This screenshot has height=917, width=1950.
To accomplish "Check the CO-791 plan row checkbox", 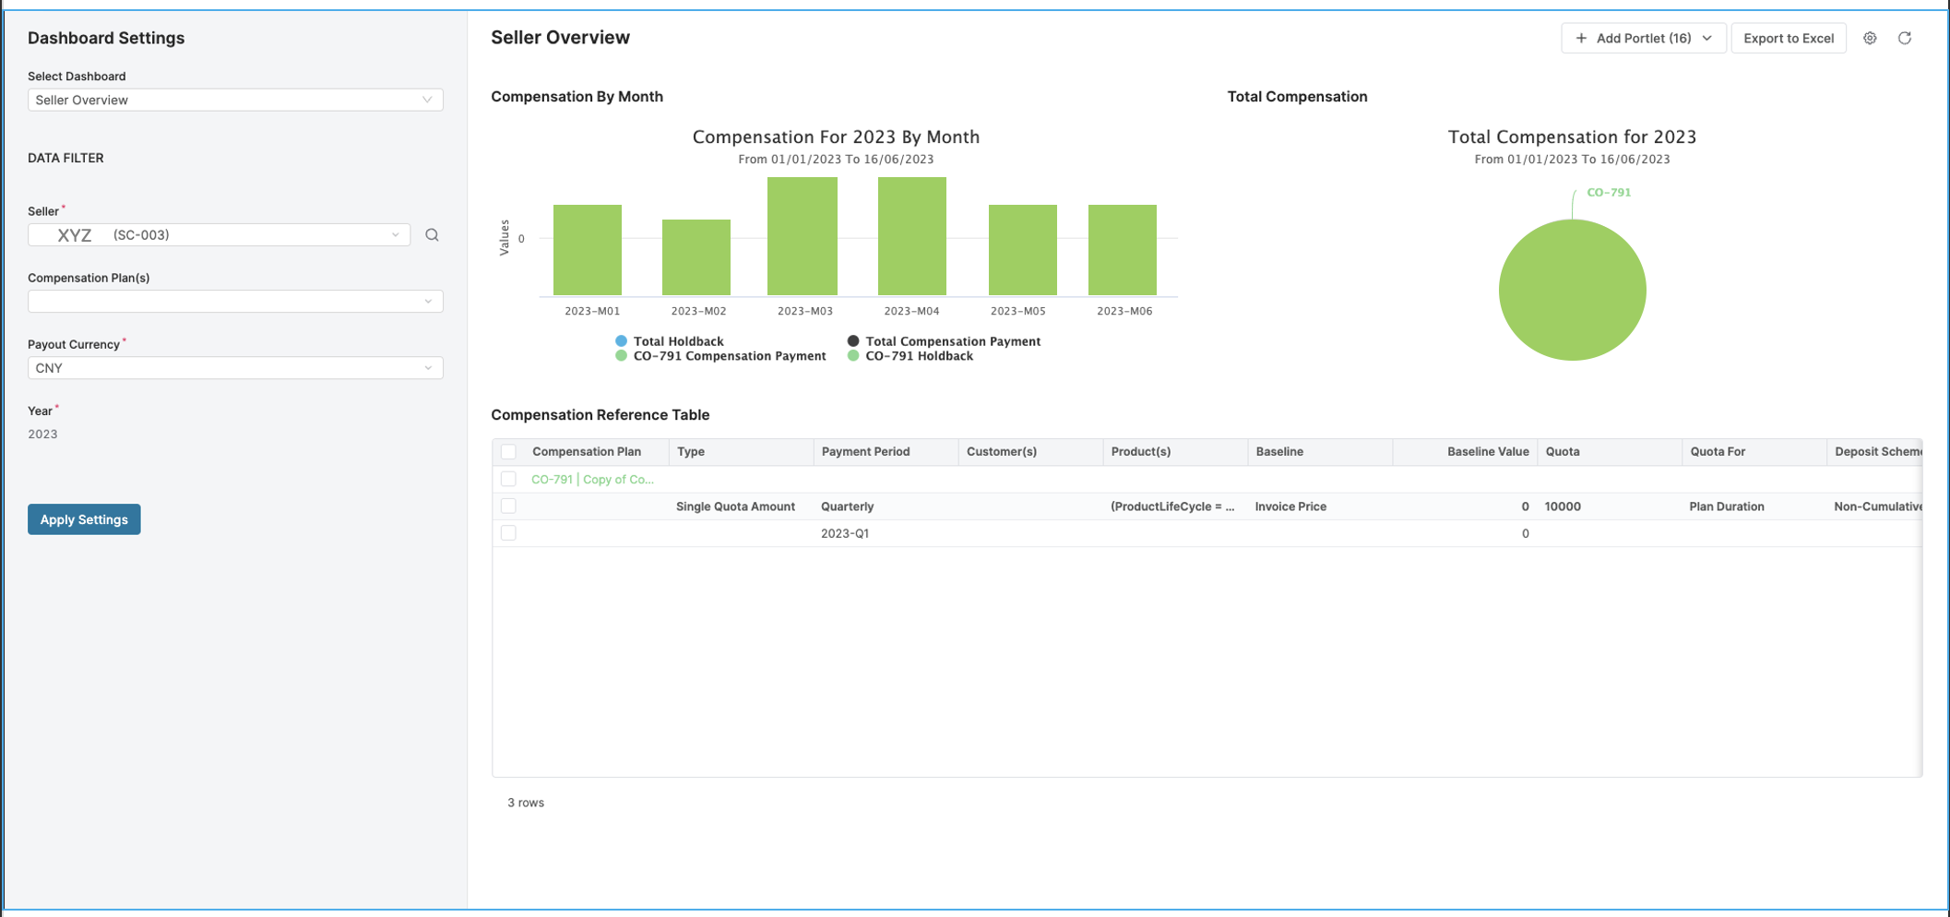I will coord(508,479).
